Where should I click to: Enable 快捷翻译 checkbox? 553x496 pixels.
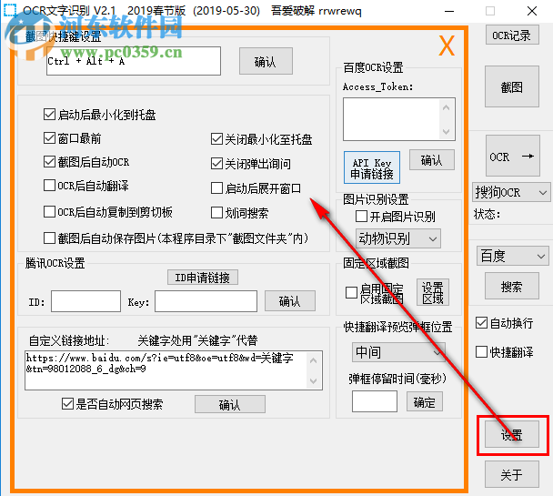click(x=481, y=352)
